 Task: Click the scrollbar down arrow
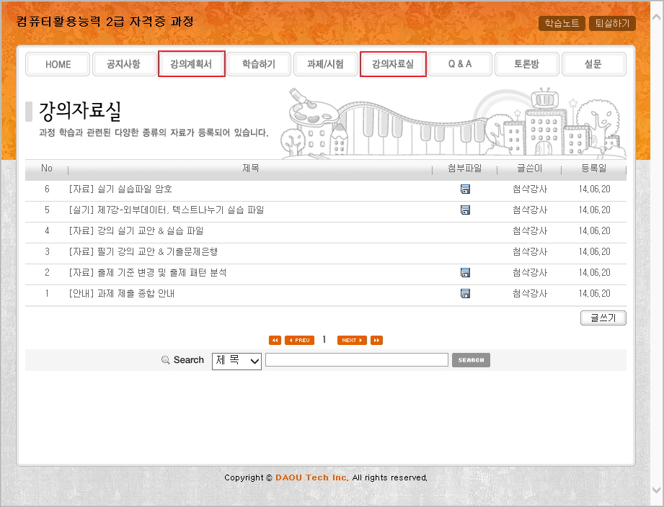657,490
